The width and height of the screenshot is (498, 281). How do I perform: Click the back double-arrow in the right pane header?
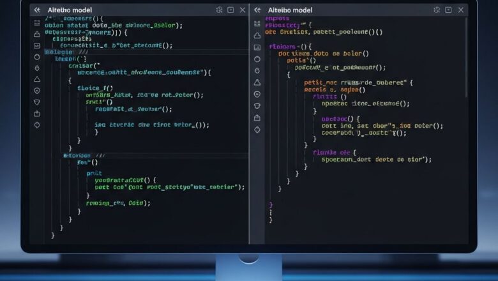257,10
